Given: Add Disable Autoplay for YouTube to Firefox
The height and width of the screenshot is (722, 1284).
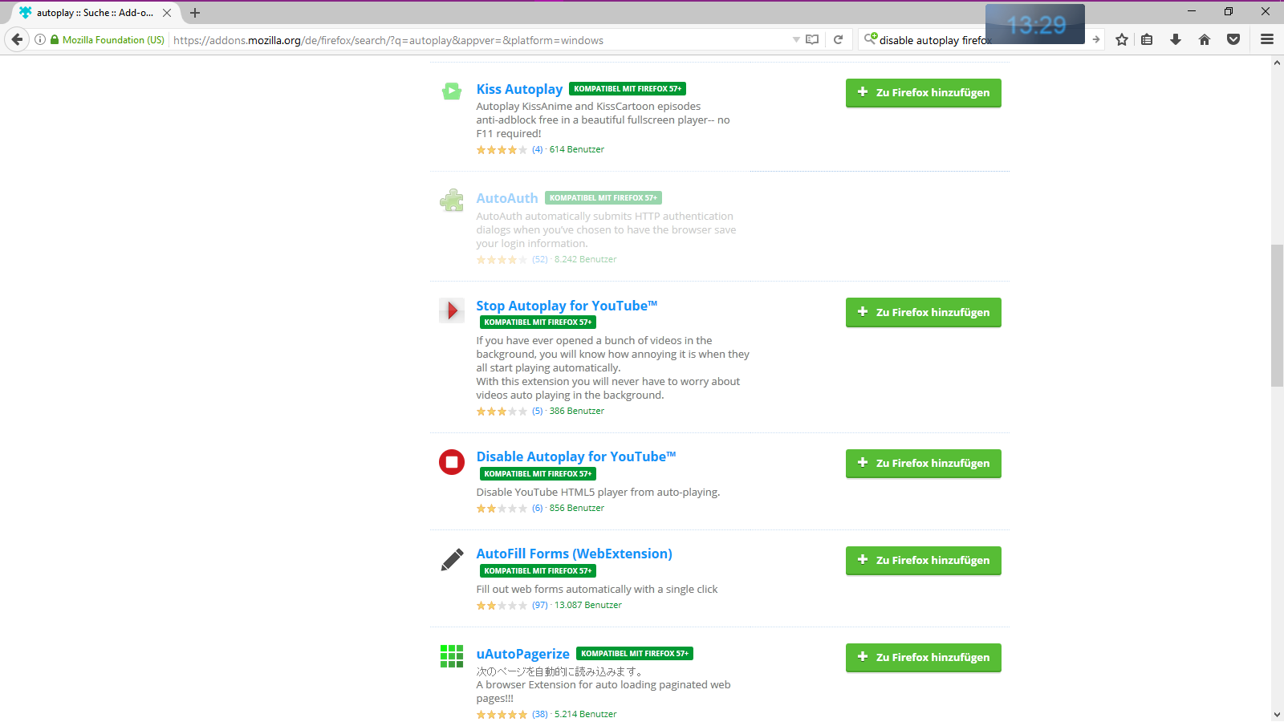Looking at the screenshot, I should (x=924, y=463).
